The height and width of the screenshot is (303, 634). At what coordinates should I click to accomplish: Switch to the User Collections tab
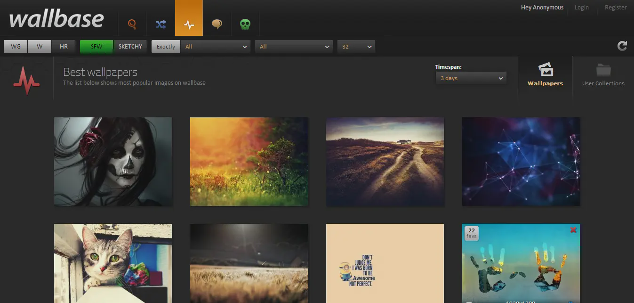pyautogui.click(x=603, y=75)
